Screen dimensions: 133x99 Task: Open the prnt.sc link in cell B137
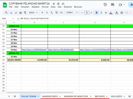[34, 50]
